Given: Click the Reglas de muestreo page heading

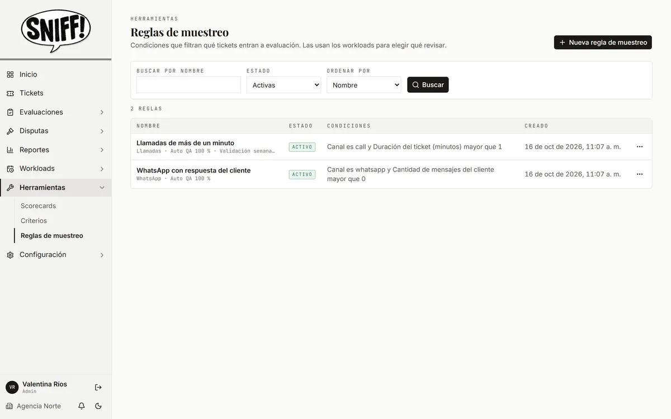Looking at the screenshot, I should (x=179, y=32).
